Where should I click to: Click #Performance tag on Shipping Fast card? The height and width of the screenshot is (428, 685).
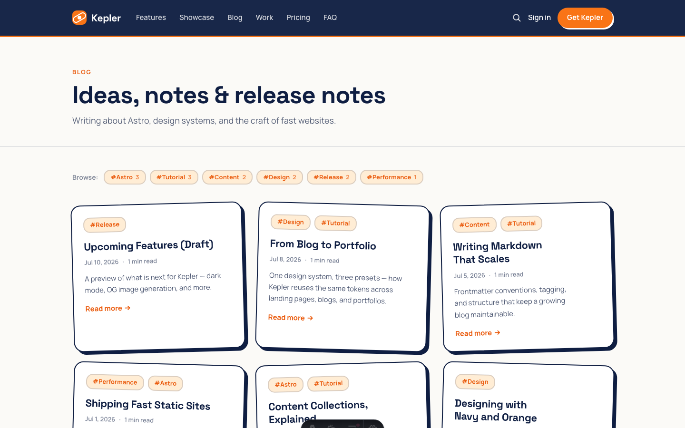coord(115,382)
